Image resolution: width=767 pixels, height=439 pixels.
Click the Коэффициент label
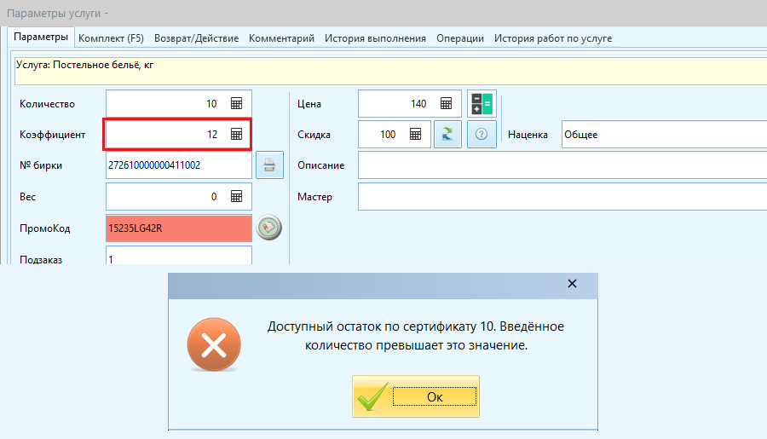click(52, 135)
